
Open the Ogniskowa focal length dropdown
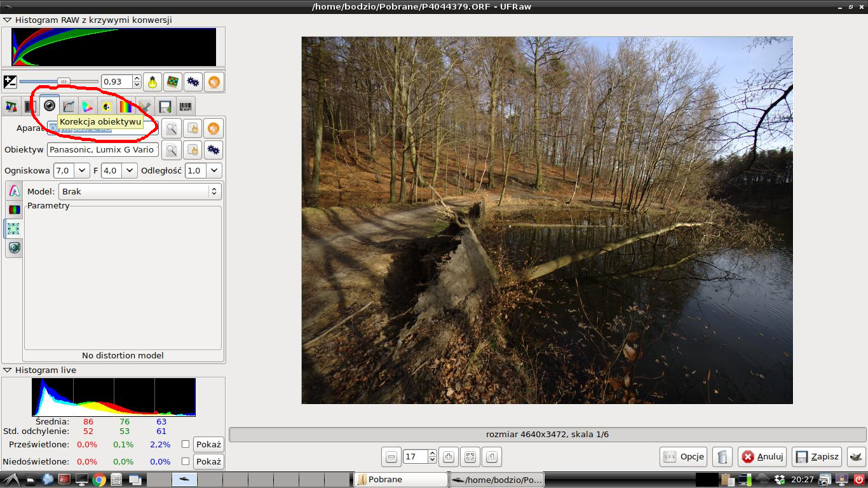click(x=82, y=170)
